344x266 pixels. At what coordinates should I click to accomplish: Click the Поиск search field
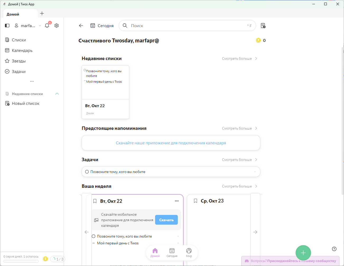[187, 26]
